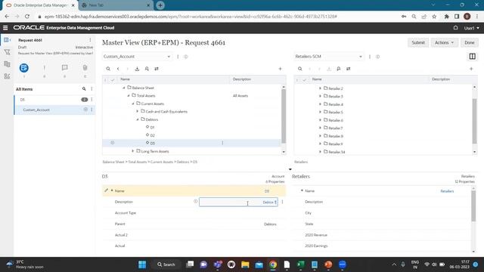Collapse the Debtors node
484x272 pixels.
tap(138, 119)
